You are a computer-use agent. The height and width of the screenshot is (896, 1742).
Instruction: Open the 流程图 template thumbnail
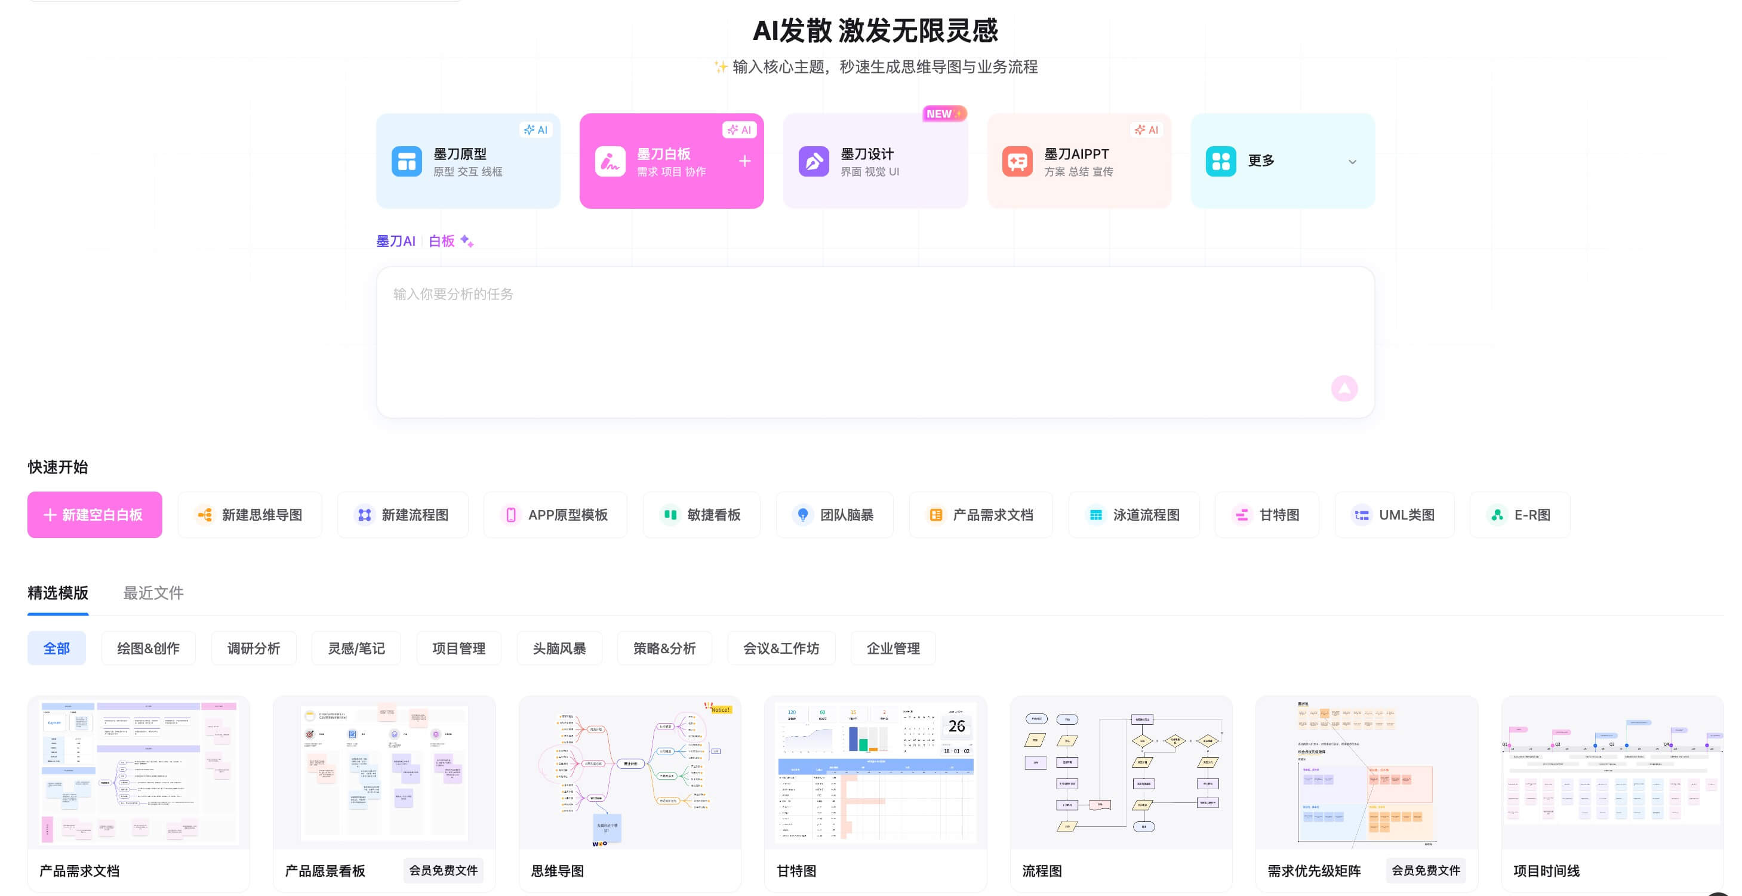click(x=1121, y=773)
